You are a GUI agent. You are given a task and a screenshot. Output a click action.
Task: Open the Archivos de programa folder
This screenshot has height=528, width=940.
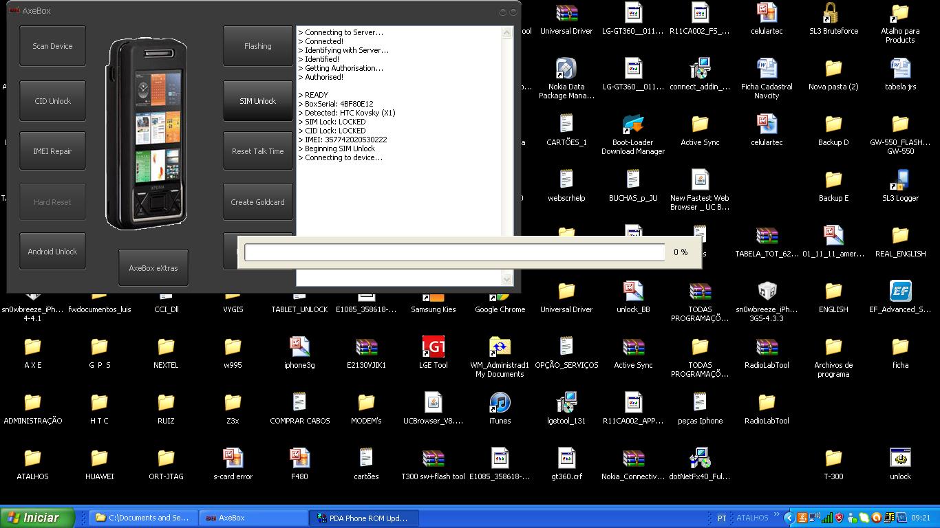tap(833, 357)
